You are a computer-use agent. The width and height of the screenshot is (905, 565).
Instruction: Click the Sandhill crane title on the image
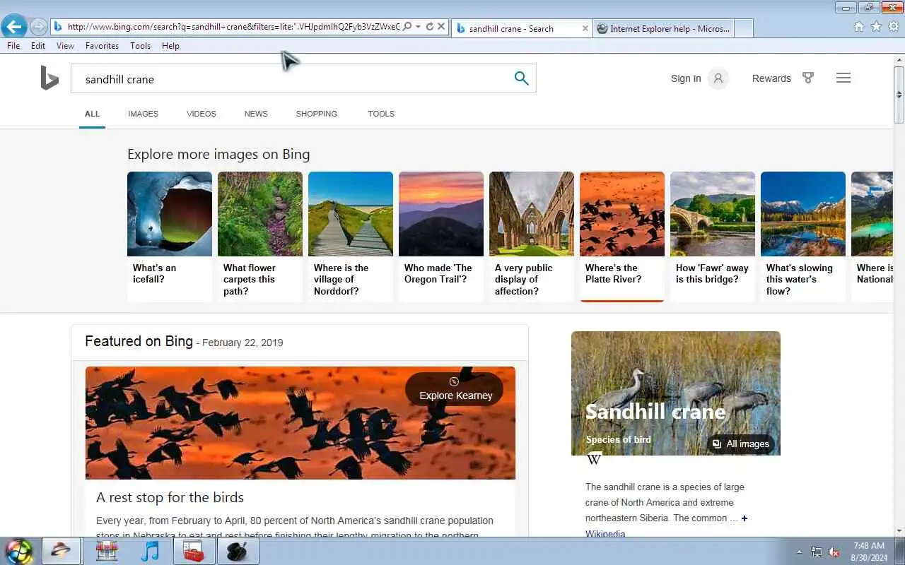tap(655, 411)
